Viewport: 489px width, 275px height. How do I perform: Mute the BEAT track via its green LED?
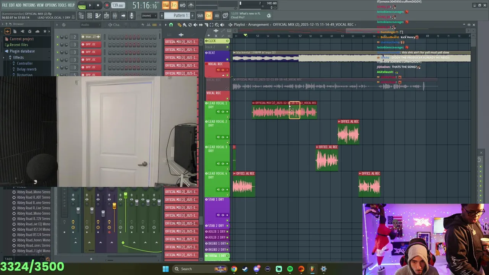pyautogui.click(x=227, y=59)
